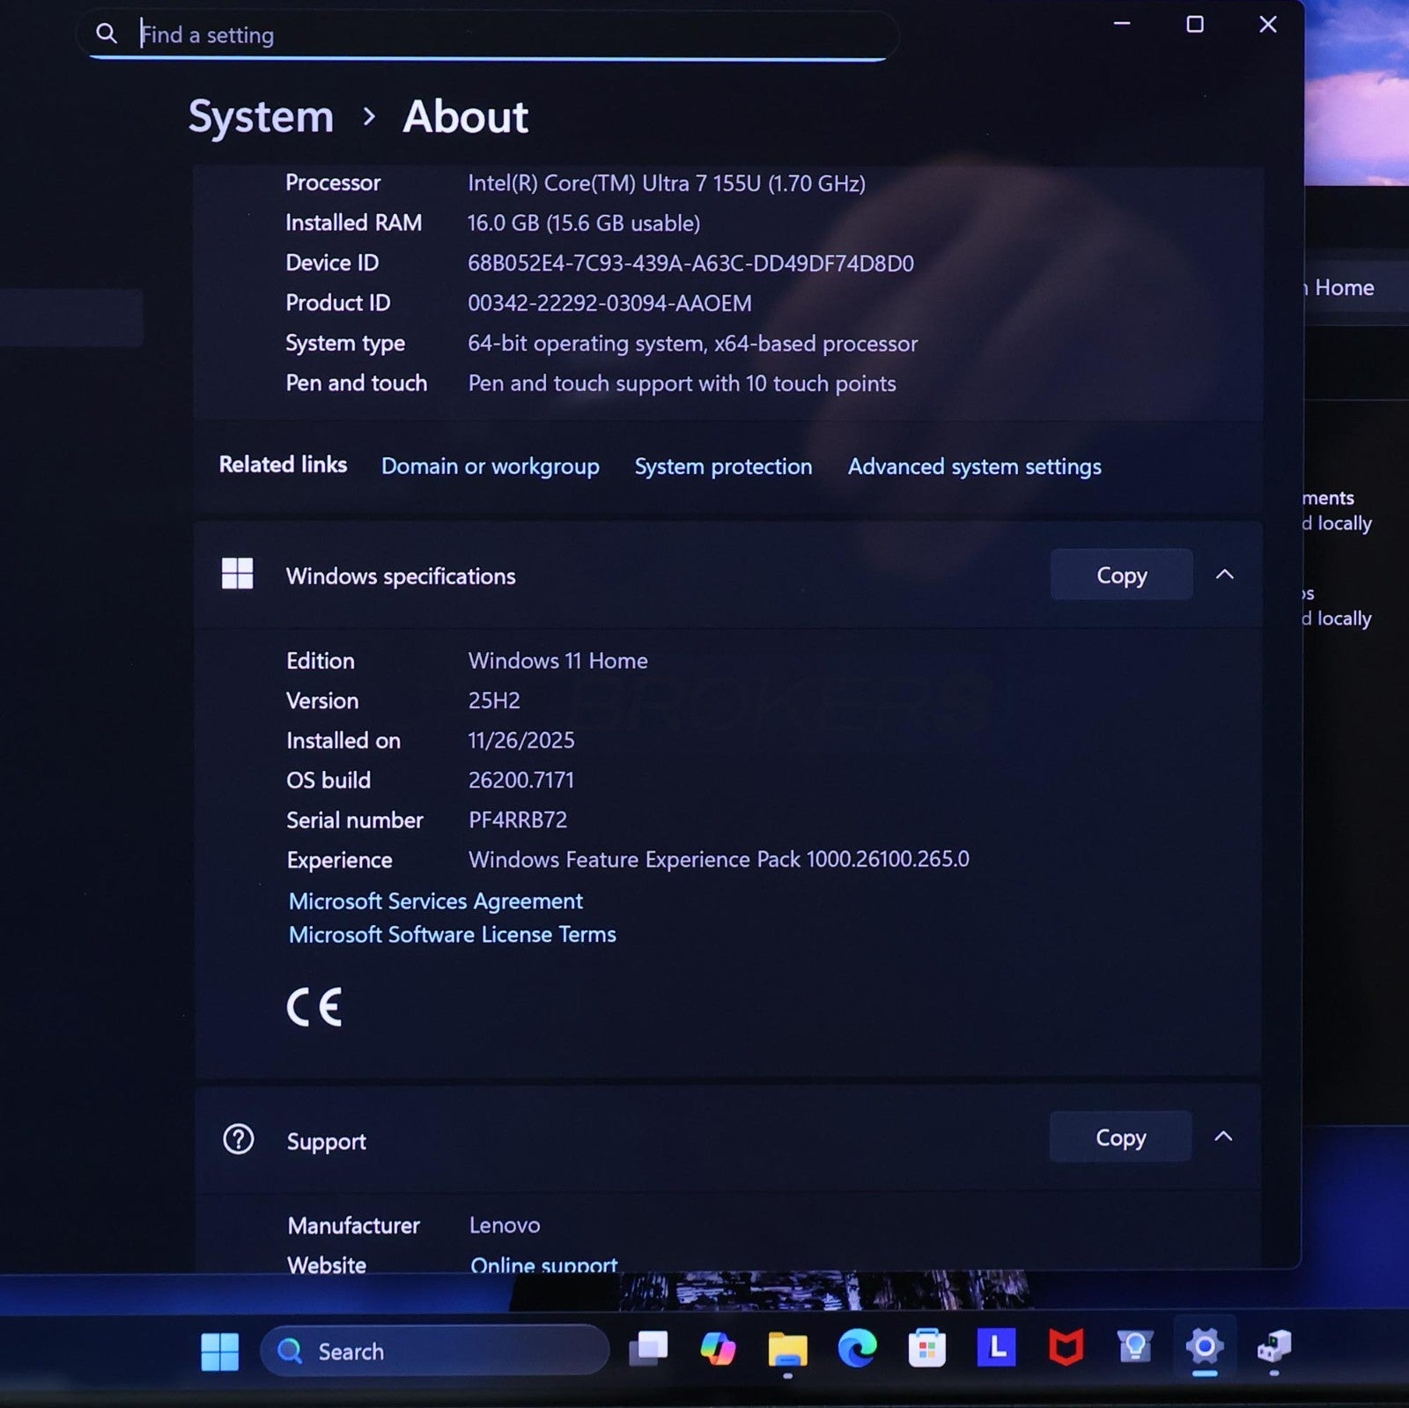Open the Microsoft Services Agreement
The width and height of the screenshot is (1409, 1408).
pyautogui.click(x=436, y=901)
